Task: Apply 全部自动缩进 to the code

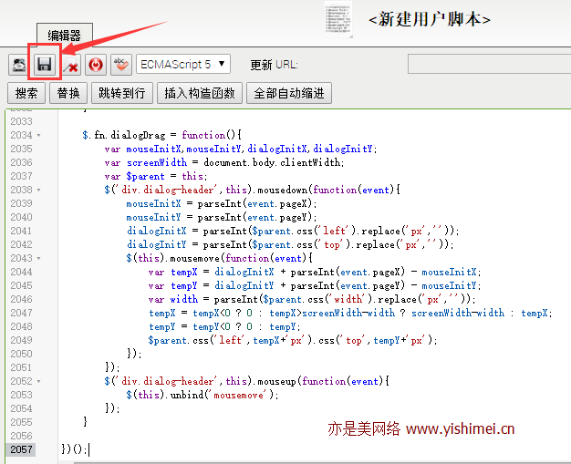Action: 289,93
